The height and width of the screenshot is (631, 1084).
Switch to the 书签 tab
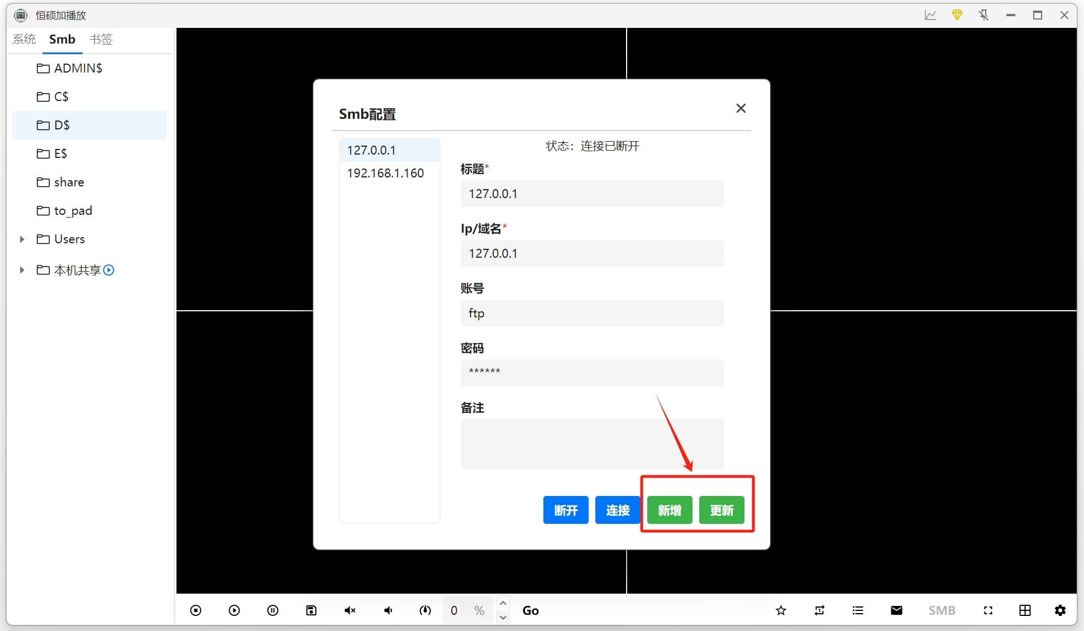tap(101, 39)
